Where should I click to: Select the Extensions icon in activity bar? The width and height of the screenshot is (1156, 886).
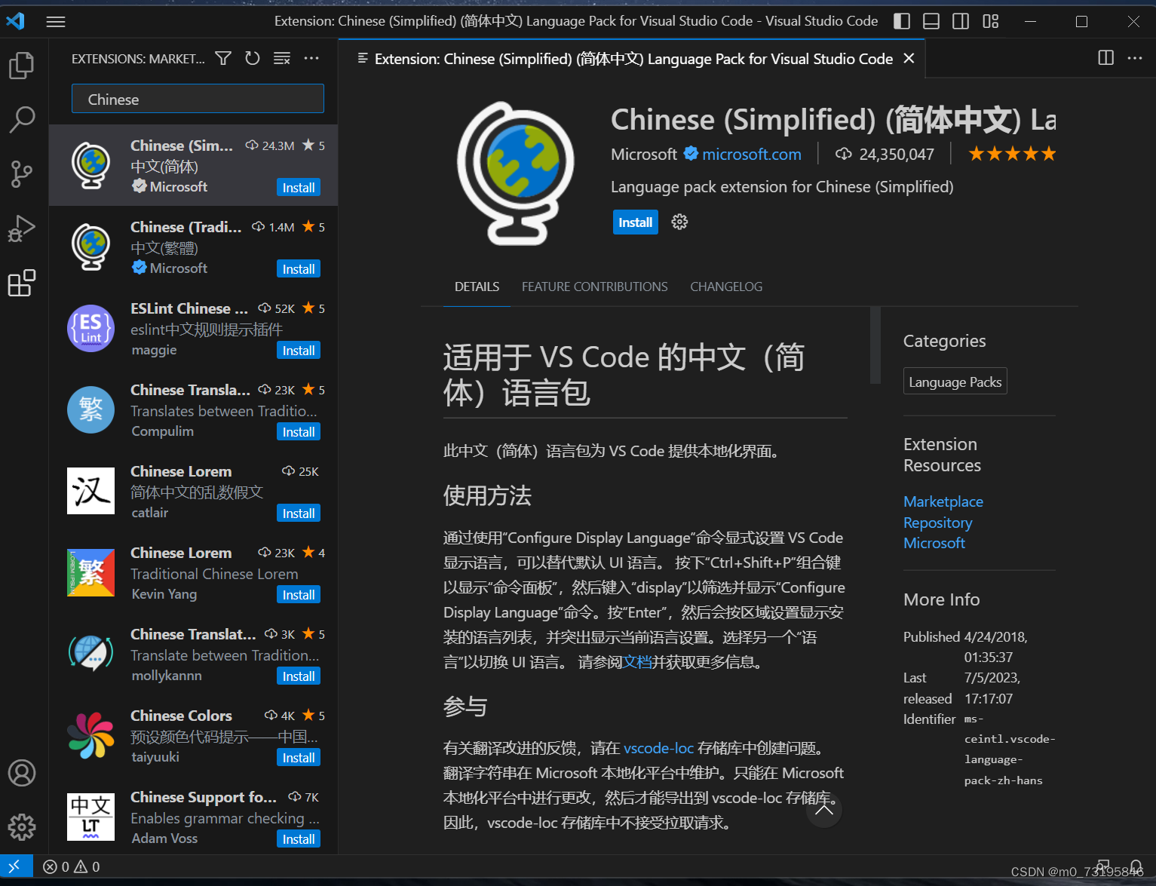click(21, 283)
